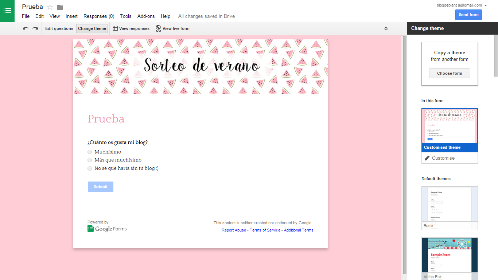
Task: Click the Undo arrow icon
Action: click(25, 28)
